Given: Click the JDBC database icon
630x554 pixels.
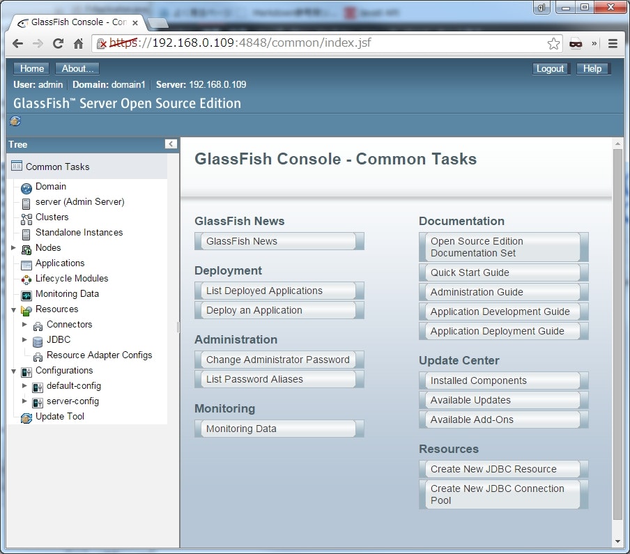Looking at the screenshot, I should point(38,341).
